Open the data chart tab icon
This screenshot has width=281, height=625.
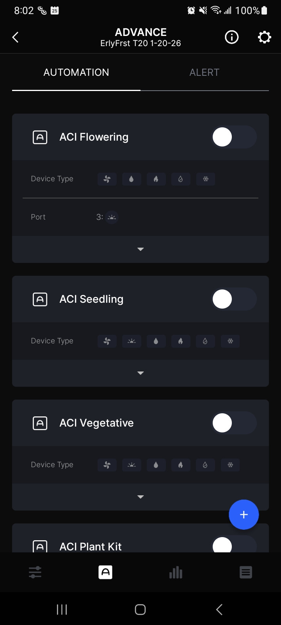[176, 573]
